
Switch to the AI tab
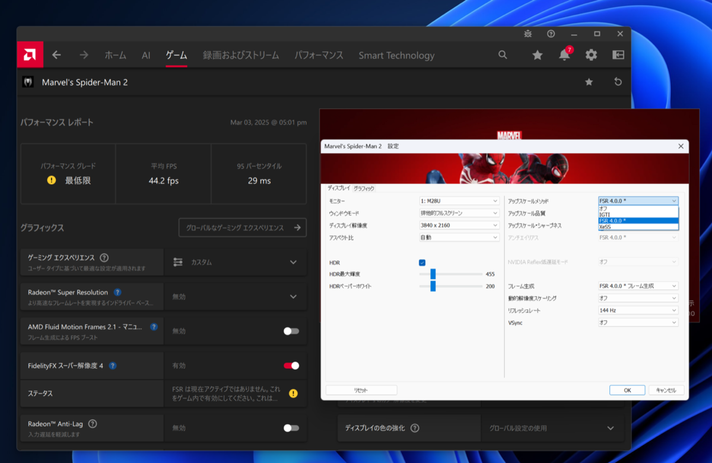pyautogui.click(x=146, y=55)
